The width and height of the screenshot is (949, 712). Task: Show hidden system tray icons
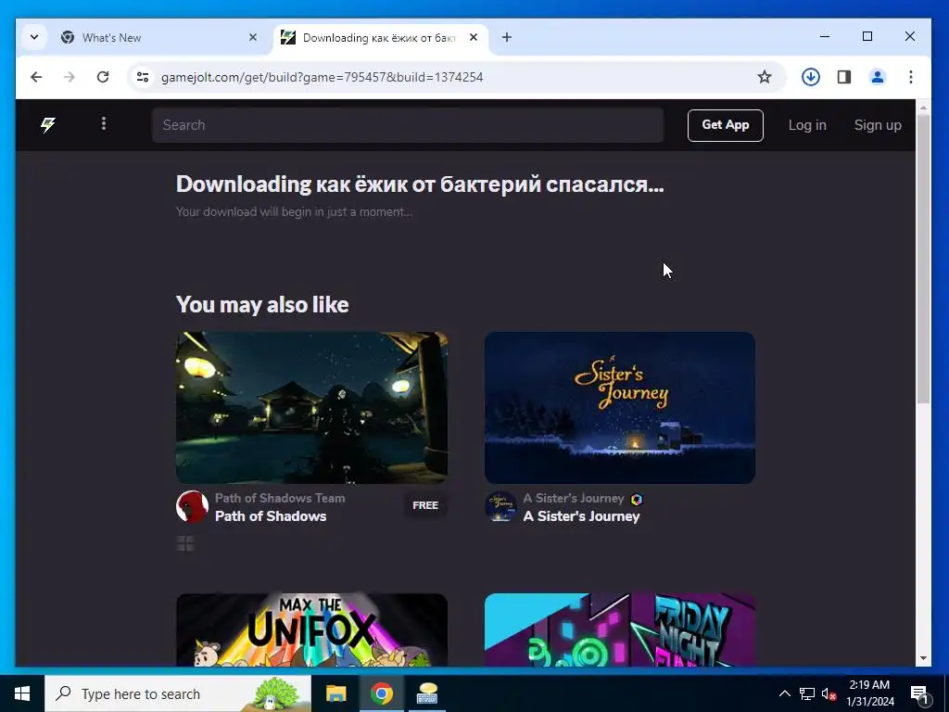click(784, 693)
